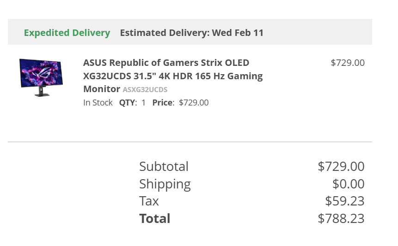Click the $59.23 tax amount
Screen dimensions: 398x246
[344, 201]
